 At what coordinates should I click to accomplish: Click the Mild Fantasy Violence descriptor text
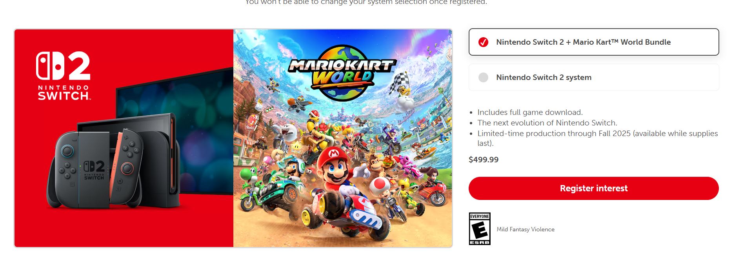pos(526,229)
